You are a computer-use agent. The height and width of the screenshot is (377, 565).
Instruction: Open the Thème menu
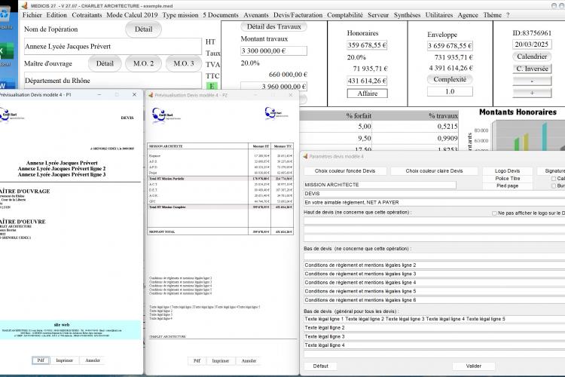[x=492, y=15]
